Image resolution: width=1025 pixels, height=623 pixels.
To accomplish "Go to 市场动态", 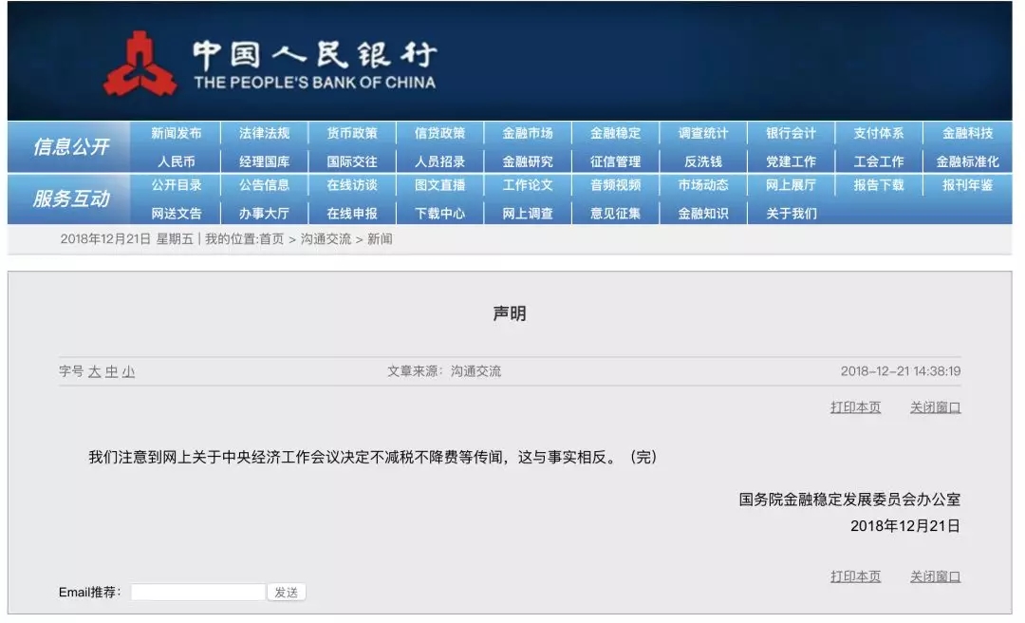I will [702, 185].
